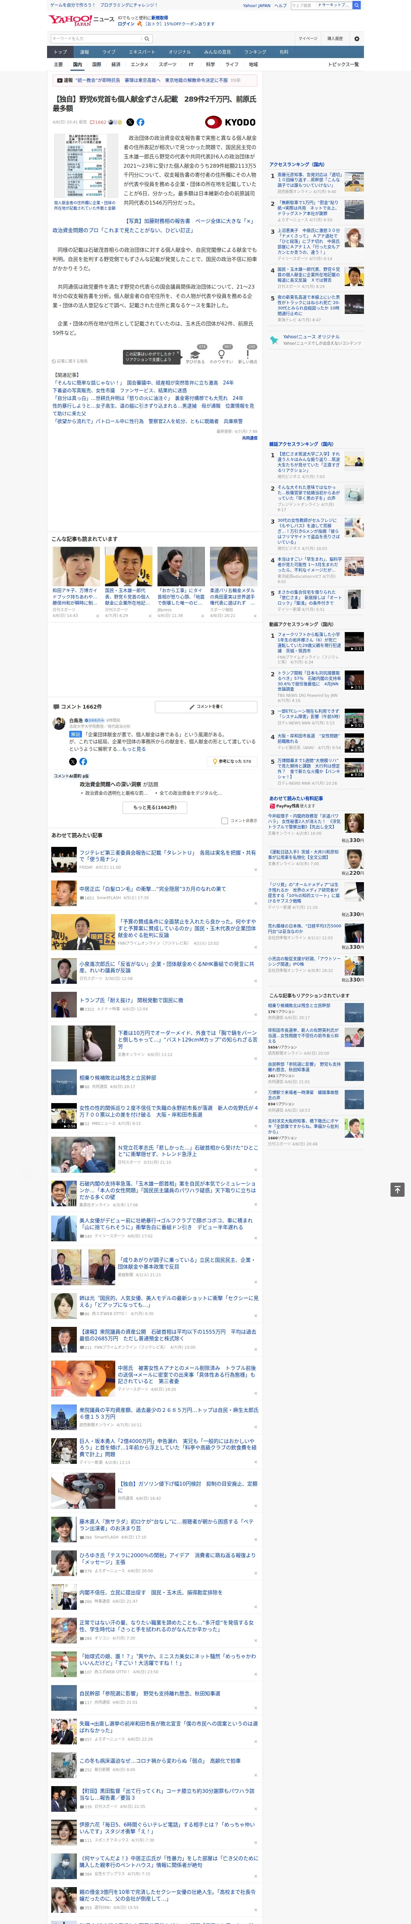Open 和田アキ子 recommended article thumbnail
The width and height of the screenshot is (411, 1924).
click(x=76, y=566)
